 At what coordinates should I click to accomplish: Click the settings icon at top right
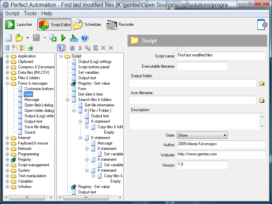click(262, 24)
